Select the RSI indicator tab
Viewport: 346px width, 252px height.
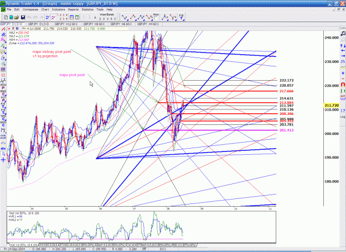184,245
